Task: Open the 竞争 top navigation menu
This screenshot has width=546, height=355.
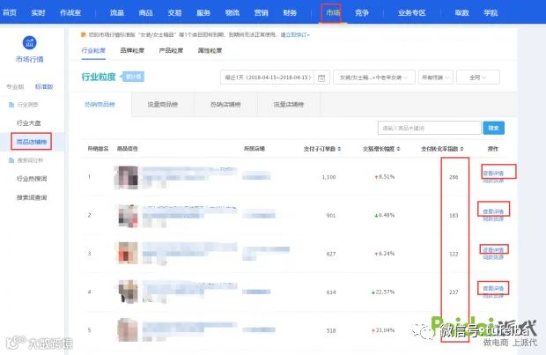Action: (x=361, y=13)
